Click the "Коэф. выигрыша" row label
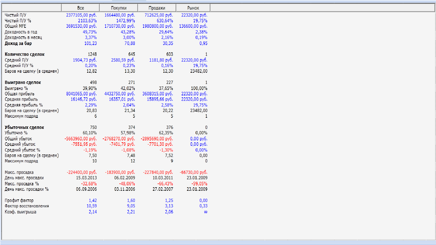 click(20, 212)
